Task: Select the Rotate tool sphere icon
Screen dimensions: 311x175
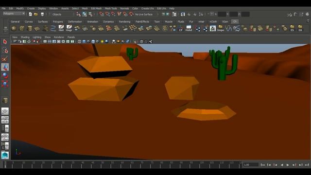Action: click(x=5, y=76)
